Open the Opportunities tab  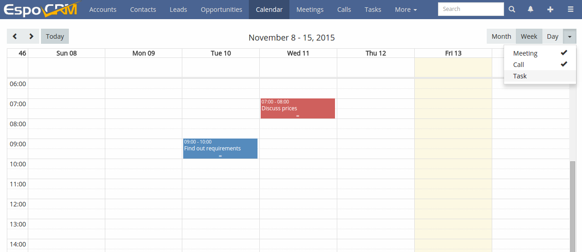[221, 10]
